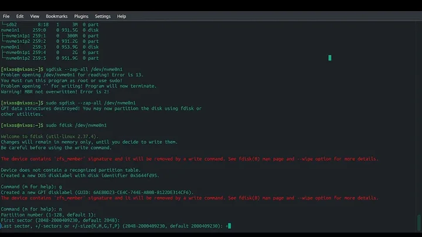
Task: Click the 'Created a new DOS disklabel' line
Action: [x=80, y=175]
